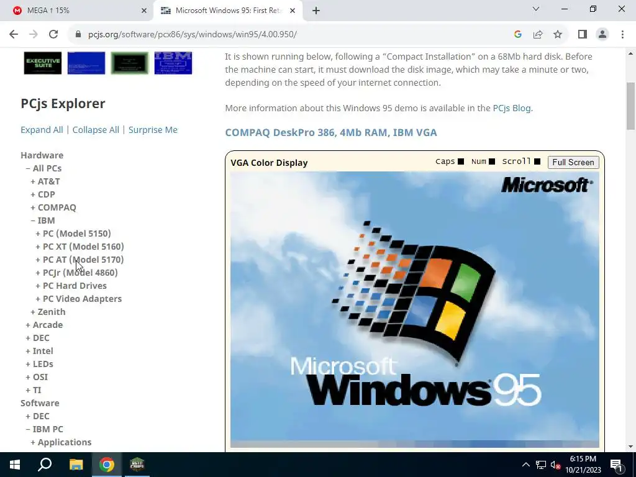Close the MEGA tab

pyautogui.click(x=144, y=11)
